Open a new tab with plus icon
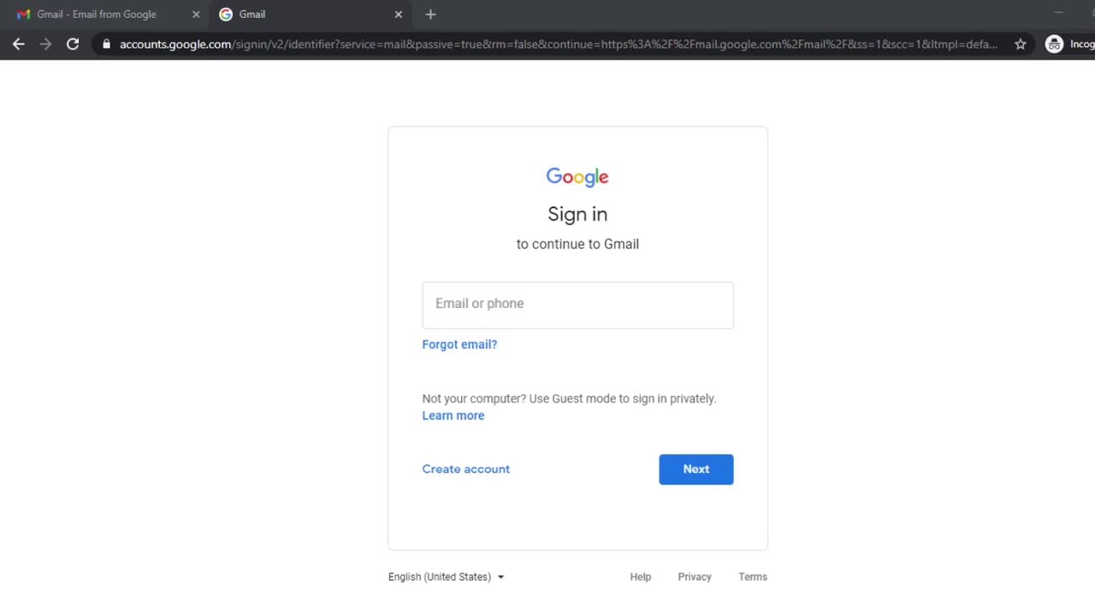 coord(430,15)
